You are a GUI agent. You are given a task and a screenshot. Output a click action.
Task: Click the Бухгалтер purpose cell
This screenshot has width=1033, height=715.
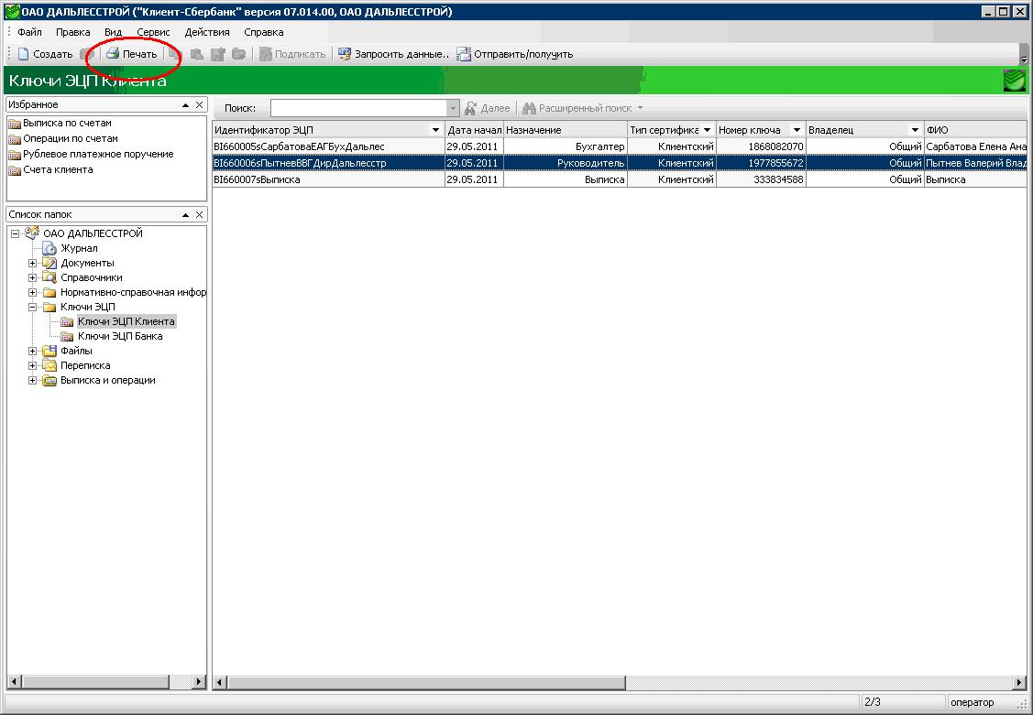pos(566,146)
